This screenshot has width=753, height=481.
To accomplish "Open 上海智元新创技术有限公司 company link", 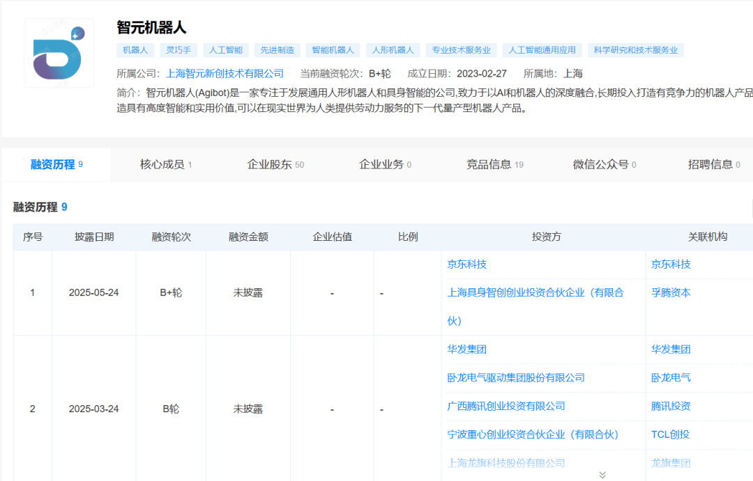I will [x=225, y=74].
